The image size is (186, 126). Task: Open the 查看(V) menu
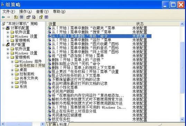pyautogui.click(x=42, y=11)
